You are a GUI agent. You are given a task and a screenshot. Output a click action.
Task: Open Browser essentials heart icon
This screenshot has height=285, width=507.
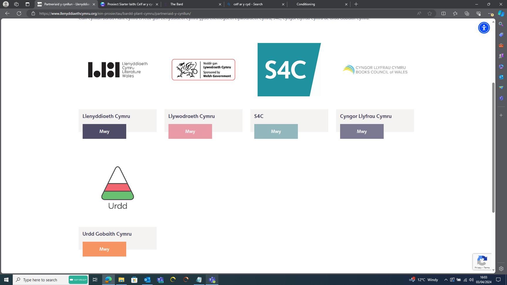(x=479, y=13)
